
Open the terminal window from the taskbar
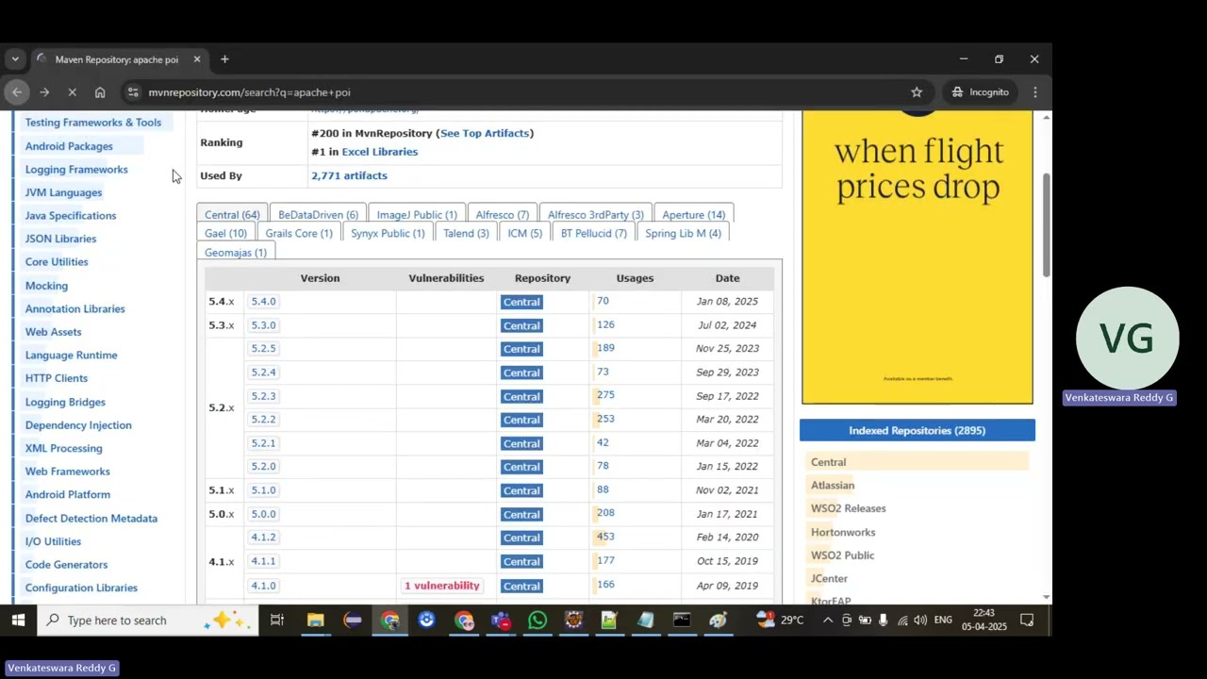coord(682,621)
